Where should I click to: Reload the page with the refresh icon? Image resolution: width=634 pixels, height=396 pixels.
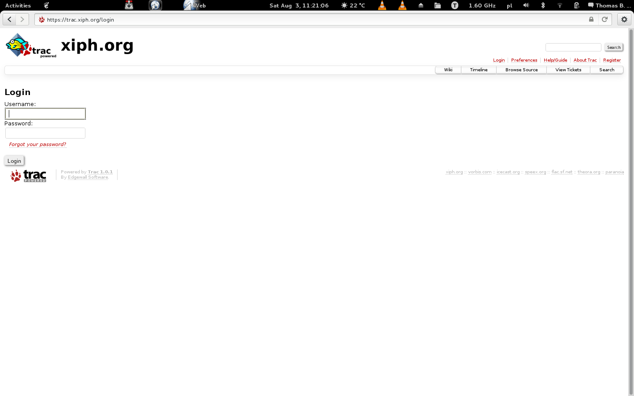605,19
